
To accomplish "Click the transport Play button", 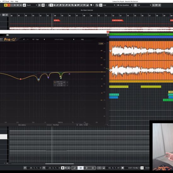I will point(87,168).
